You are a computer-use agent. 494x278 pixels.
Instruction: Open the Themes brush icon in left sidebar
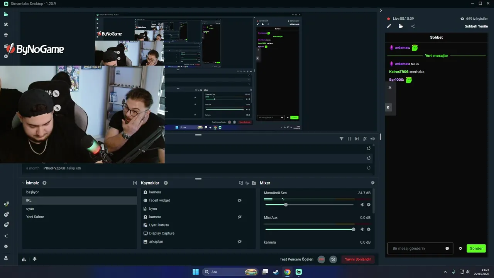pyautogui.click(x=6, y=25)
